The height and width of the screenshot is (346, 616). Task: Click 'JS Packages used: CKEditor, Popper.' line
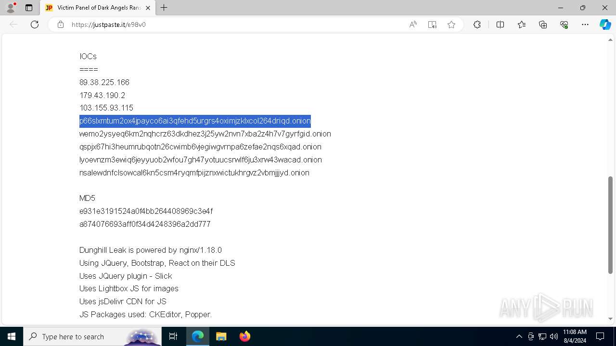point(145,314)
